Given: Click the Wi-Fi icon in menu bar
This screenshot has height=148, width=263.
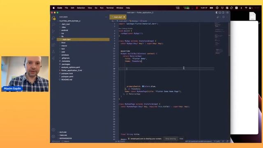Looking at the screenshot, I should point(246,8).
